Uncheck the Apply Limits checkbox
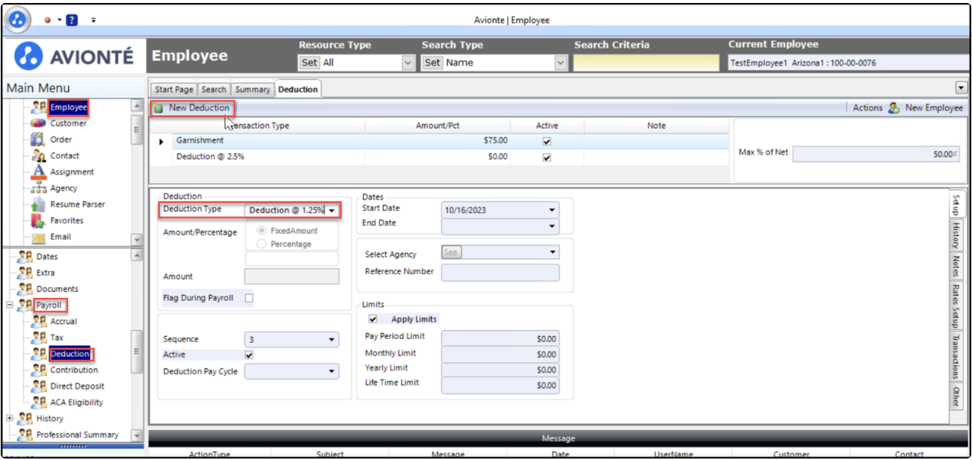 373,319
